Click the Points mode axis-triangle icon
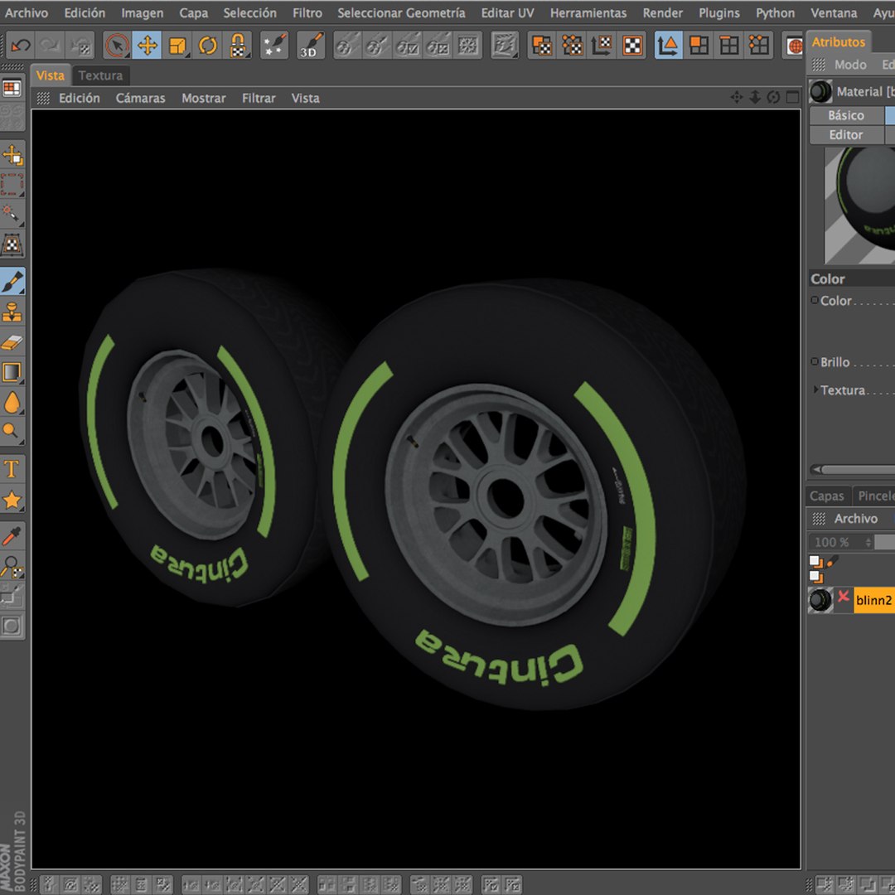The height and width of the screenshot is (895, 895). (x=668, y=45)
